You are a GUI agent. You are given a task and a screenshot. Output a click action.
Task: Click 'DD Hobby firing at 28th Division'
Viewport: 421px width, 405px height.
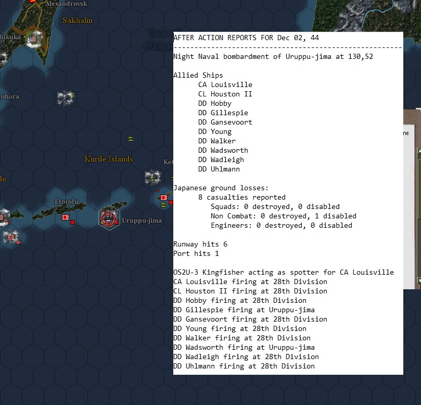click(240, 301)
